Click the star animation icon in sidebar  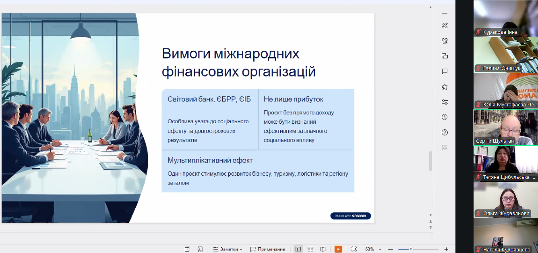coord(445,87)
